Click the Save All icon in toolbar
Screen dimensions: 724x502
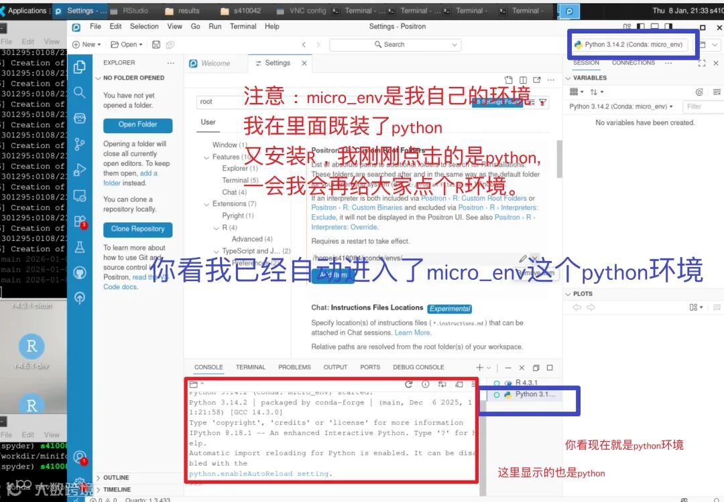point(170,45)
